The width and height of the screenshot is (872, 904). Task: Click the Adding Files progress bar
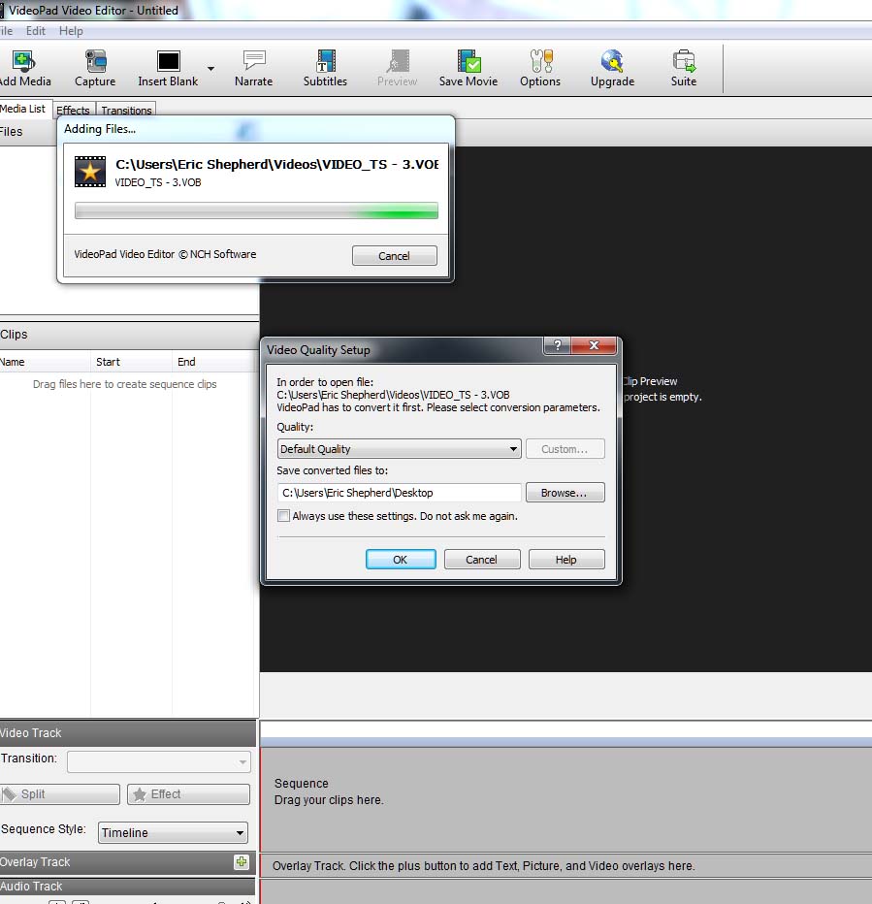256,210
